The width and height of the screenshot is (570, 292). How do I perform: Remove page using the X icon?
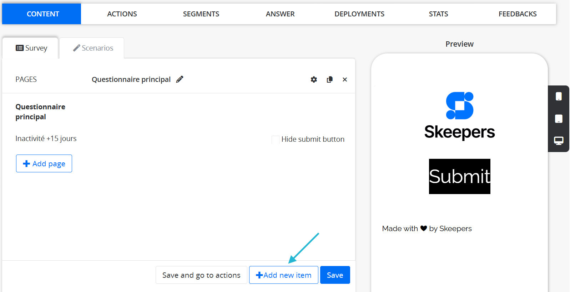345,79
